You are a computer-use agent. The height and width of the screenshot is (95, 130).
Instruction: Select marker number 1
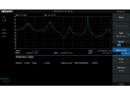click(x=114, y=45)
